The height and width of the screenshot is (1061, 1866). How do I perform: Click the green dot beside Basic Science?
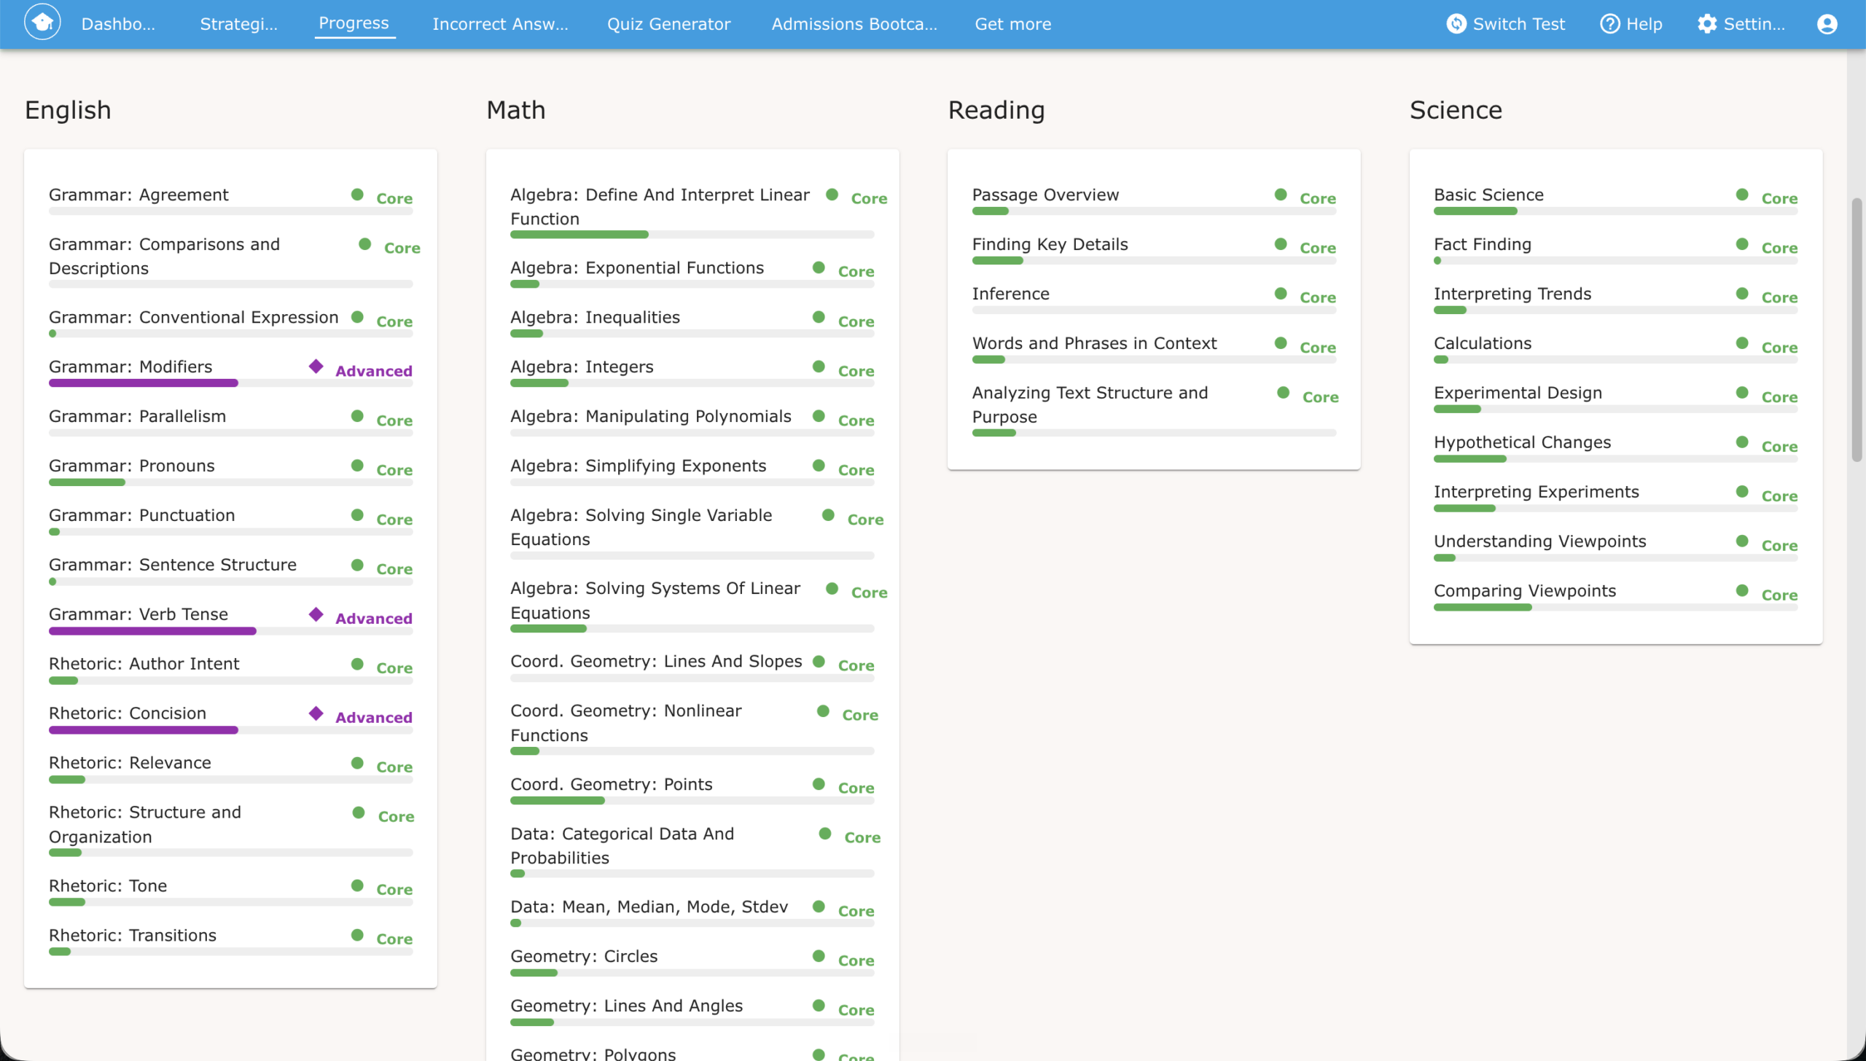(x=1742, y=195)
